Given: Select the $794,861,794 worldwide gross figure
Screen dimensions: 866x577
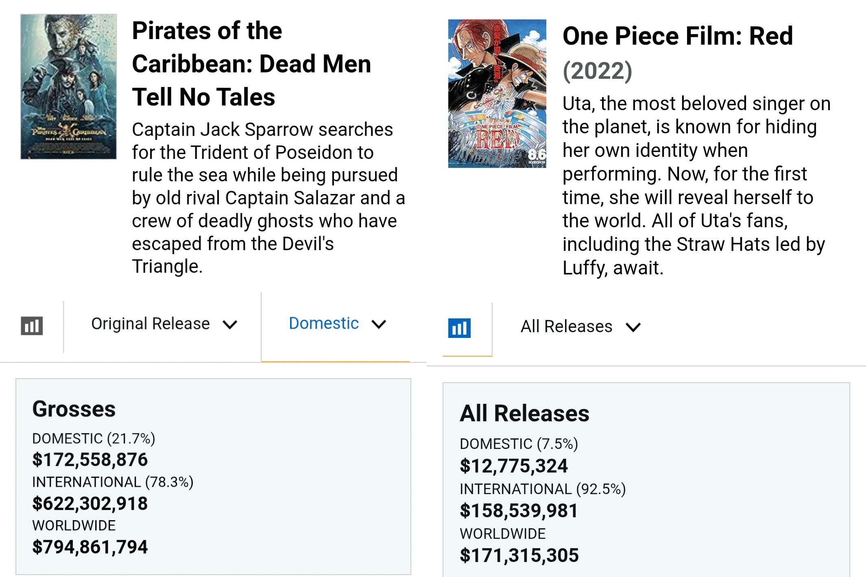Looking at the screenshot, I should click(x=90, y=547).
